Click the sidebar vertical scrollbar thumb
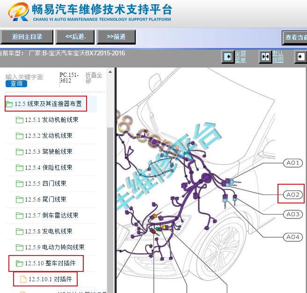The width and height of the screenshot is (307, 293). (x=110, y=210)
